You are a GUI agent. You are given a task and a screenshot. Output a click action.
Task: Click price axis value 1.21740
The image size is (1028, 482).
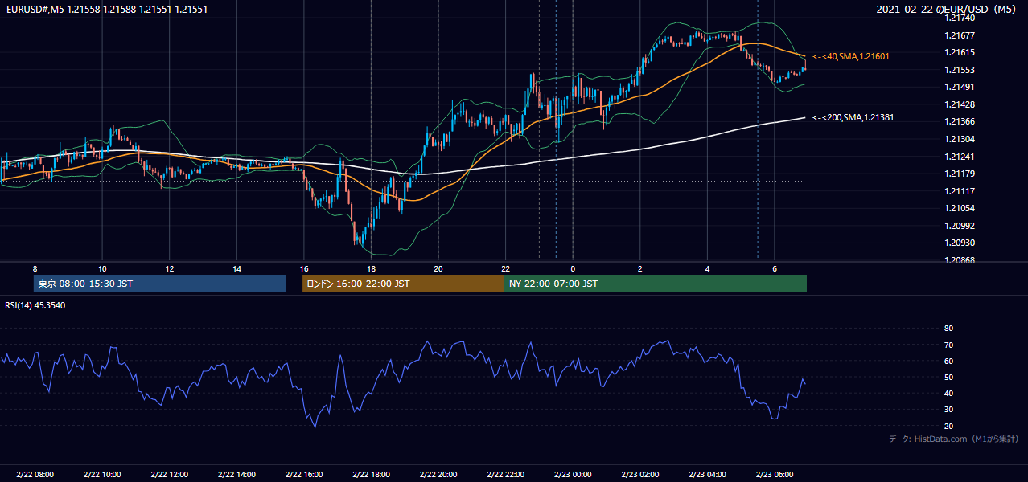960,18
